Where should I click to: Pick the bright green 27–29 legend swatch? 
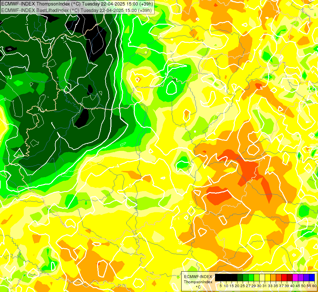pyautogui.click(x=251, y=277)
